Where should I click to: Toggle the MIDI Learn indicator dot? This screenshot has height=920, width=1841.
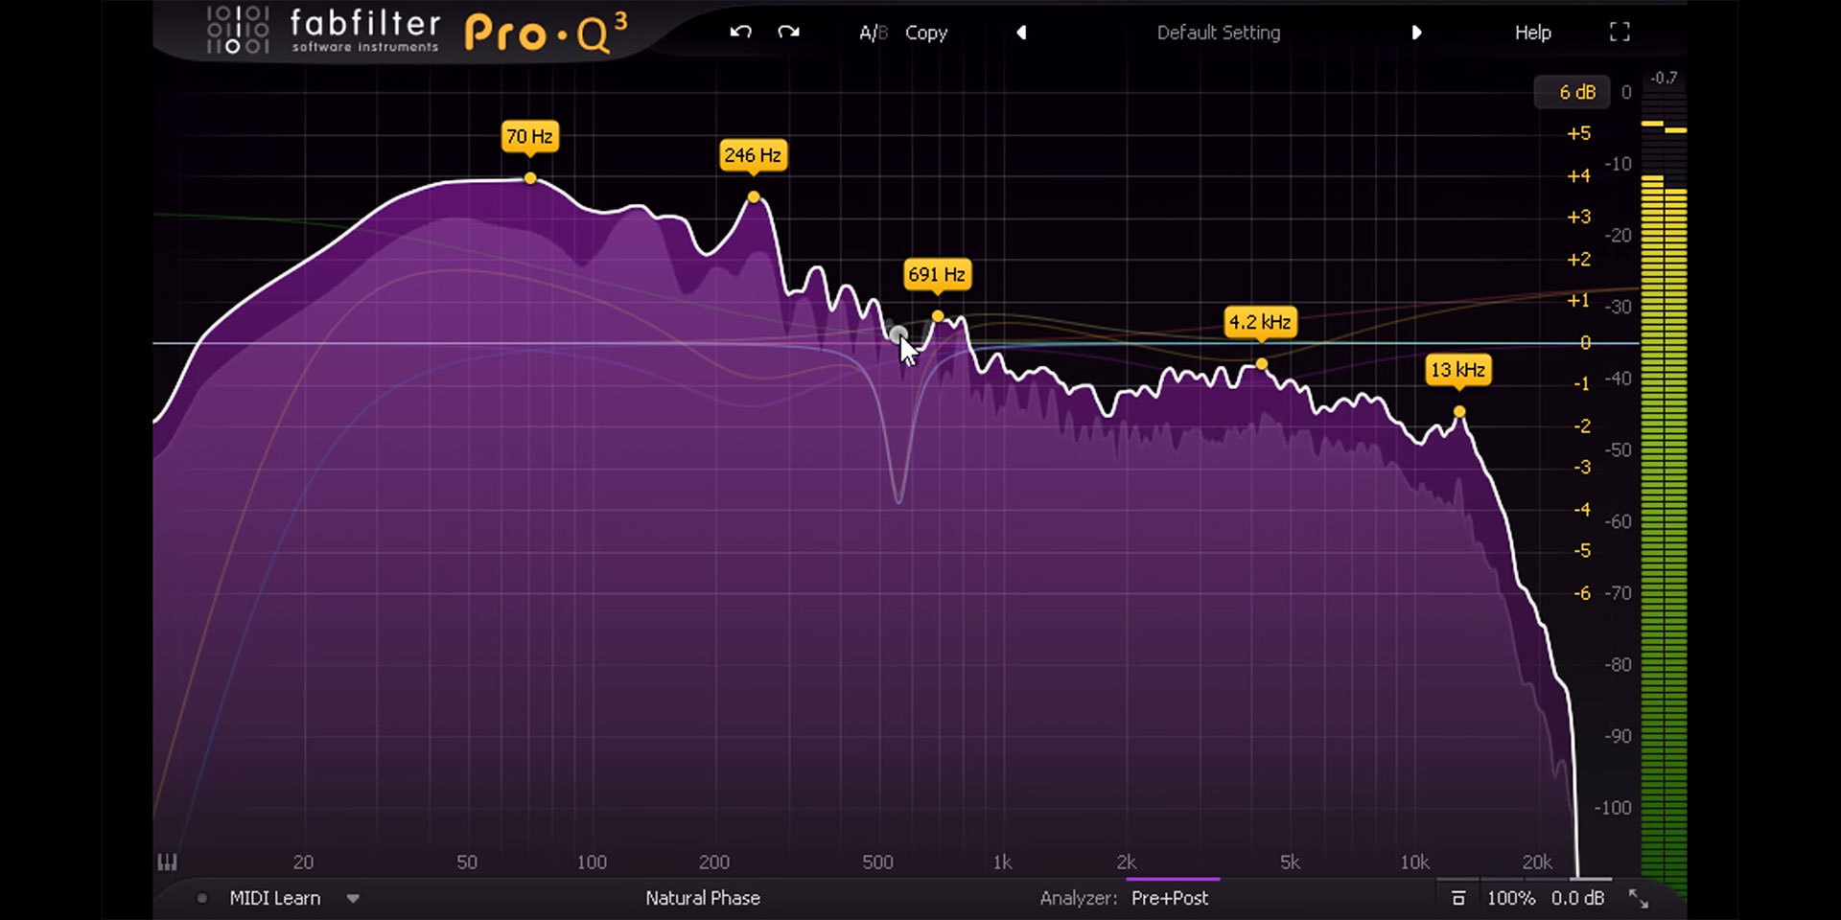click(x=201, y=898)
